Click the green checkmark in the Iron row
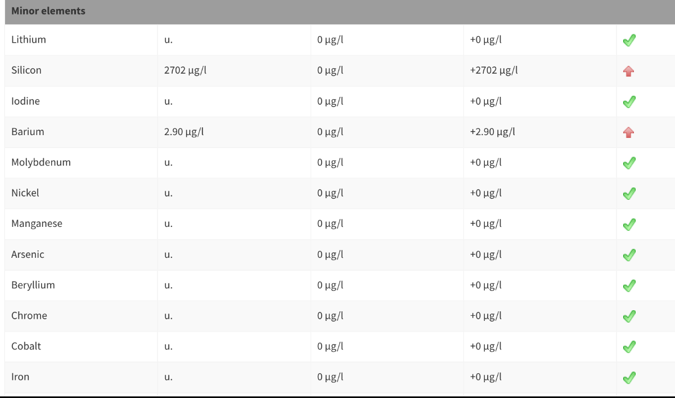The height and width of the screenshot is (398, 675). coord(629,377)
